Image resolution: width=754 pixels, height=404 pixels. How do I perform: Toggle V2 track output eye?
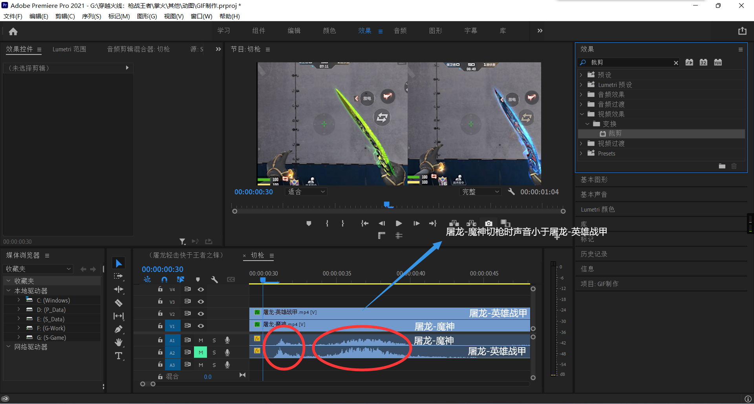(x=201, y=314)
